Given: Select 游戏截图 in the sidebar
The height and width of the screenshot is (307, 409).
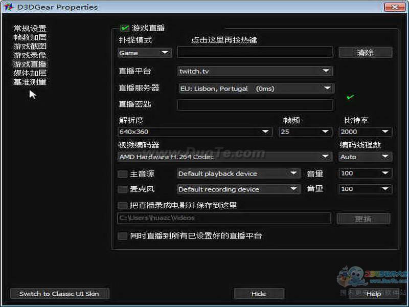Looking at the screenshot, I should click(30, 46).
